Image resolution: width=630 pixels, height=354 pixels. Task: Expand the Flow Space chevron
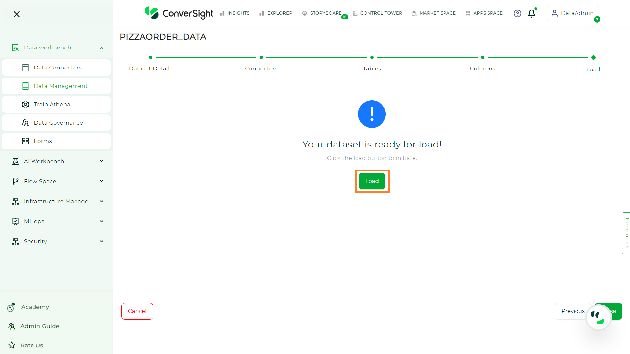coord(101,181)
